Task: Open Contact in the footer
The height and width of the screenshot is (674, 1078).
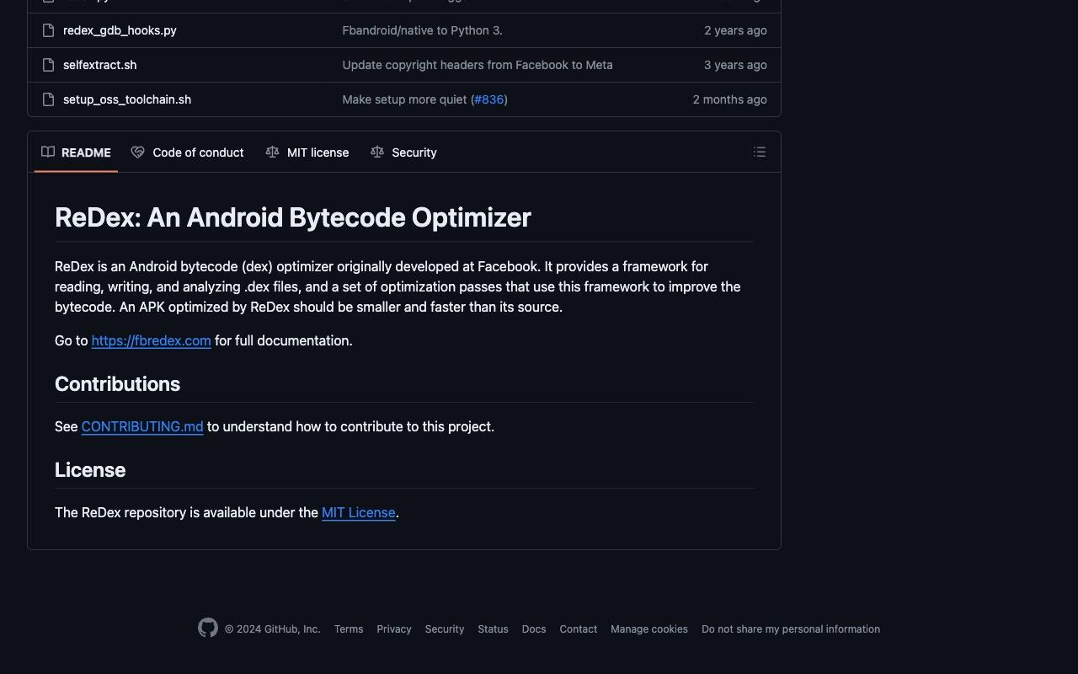Action: (x=579, y=629)
